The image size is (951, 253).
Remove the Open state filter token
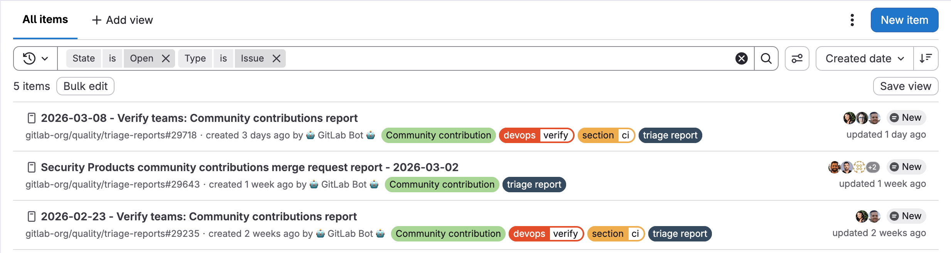(x=166, y=58)
